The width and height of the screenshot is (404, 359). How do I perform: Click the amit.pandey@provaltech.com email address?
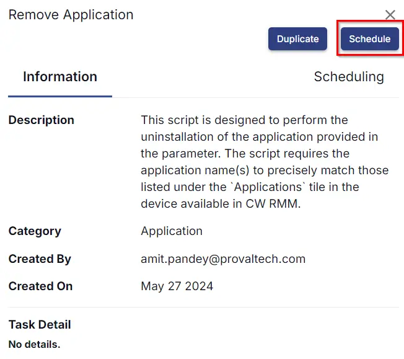pyautogui.click(x=223, y=259)
